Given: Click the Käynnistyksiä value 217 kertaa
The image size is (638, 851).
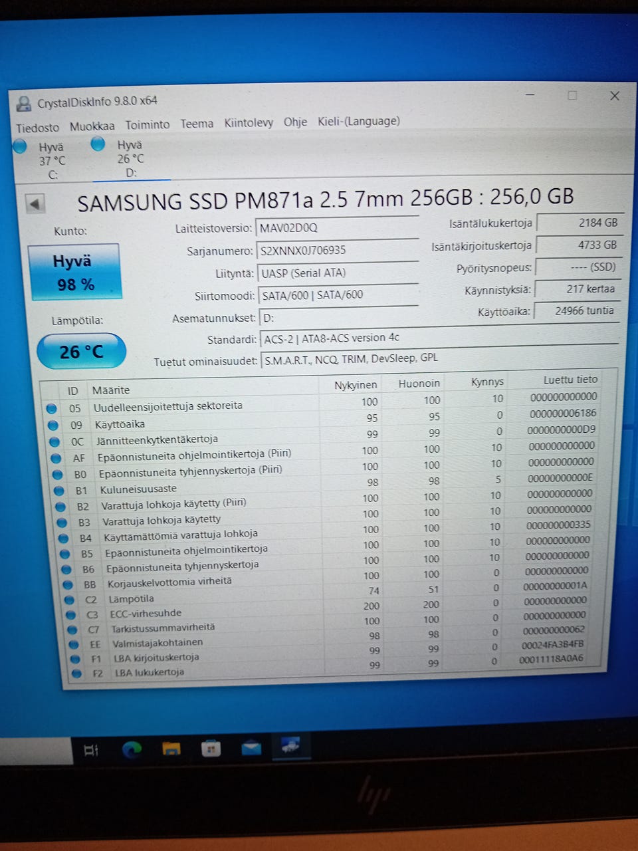Looking at the screenshot, I should click(578, 289).
